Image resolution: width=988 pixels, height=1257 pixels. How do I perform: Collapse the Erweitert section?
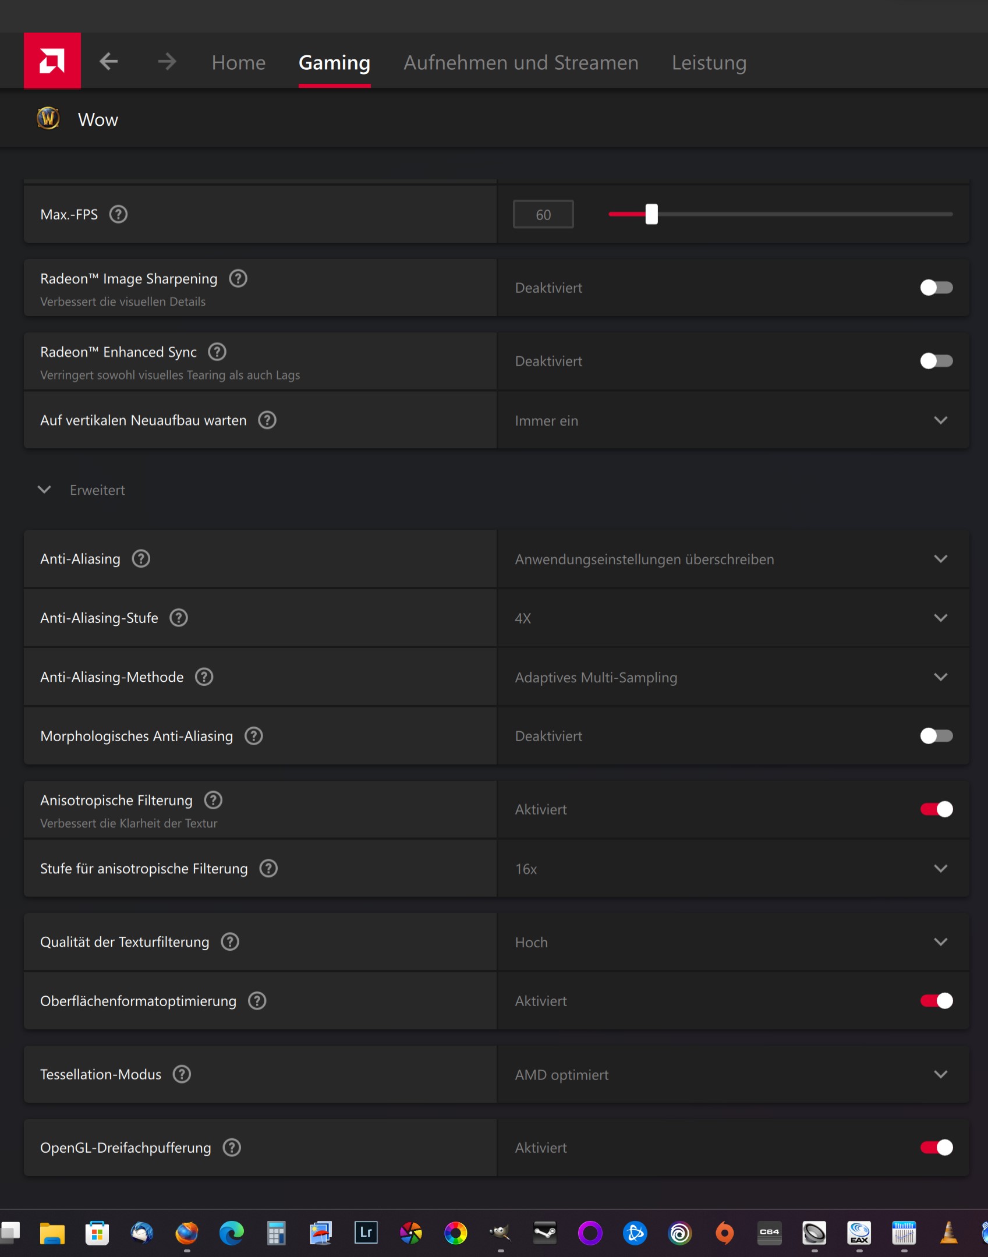[x=44, y=490]
